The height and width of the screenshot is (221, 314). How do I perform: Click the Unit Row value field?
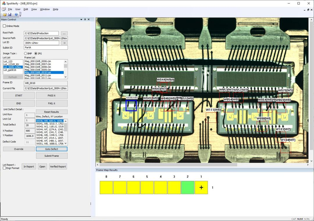click(30, 115)
